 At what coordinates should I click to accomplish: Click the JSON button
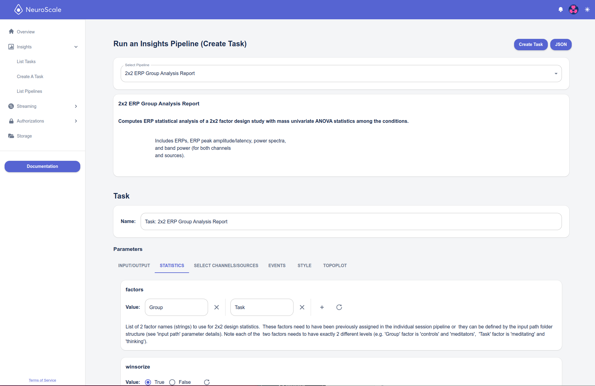[x=561, y=44]
